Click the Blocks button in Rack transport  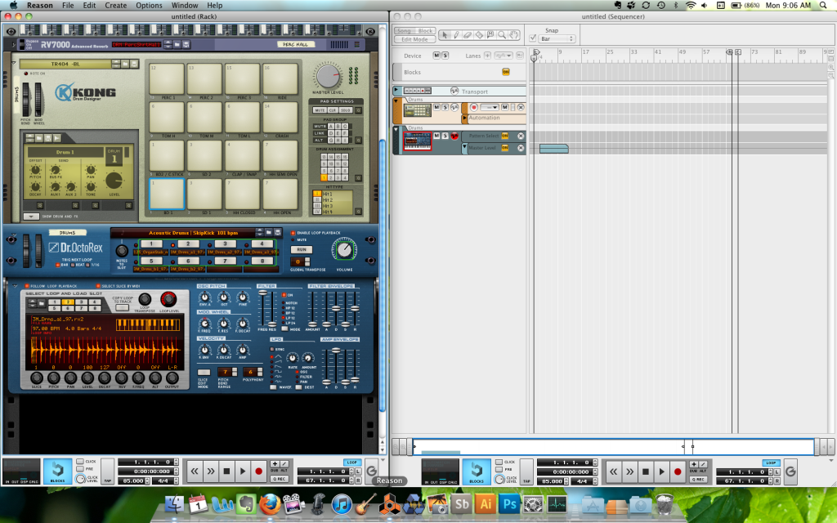point(58,472)
